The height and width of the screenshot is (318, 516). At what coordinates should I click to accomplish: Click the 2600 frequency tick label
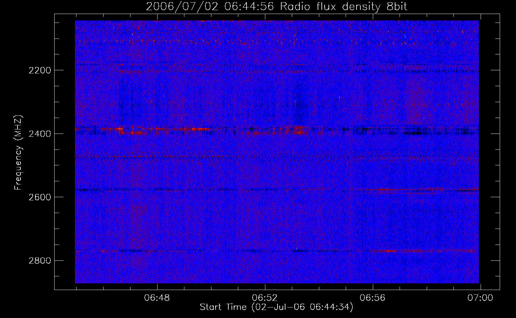point(40,197)
